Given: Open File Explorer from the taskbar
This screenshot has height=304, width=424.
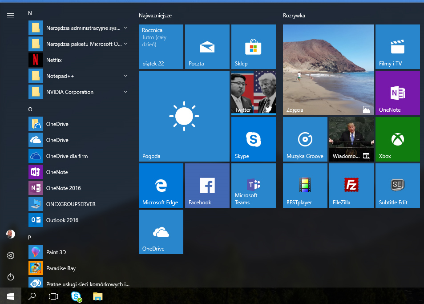Looking at the screenshot, I should pyautogui.click(x=97, y=296).
